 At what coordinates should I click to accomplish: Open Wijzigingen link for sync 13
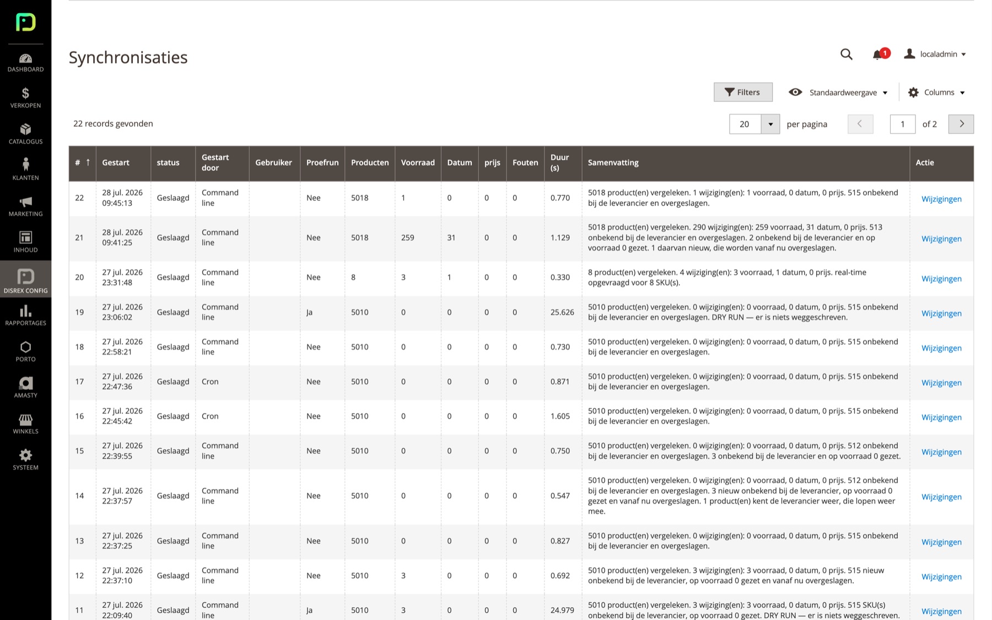tap(941, 542)
